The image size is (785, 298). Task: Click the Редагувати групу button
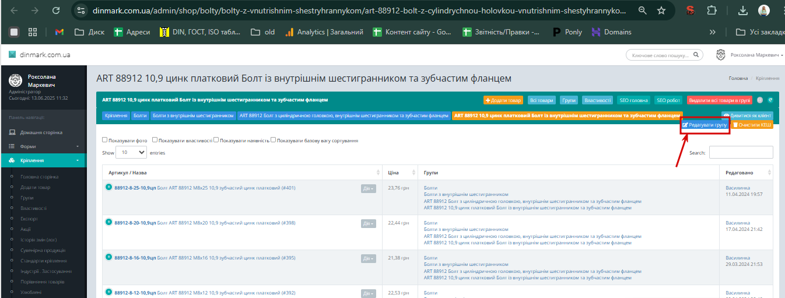tap(704, 125)
